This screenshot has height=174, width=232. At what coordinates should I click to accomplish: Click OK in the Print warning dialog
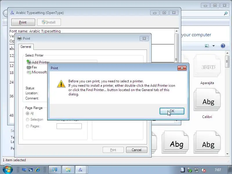pyautogui.click(x=172, y=111)
